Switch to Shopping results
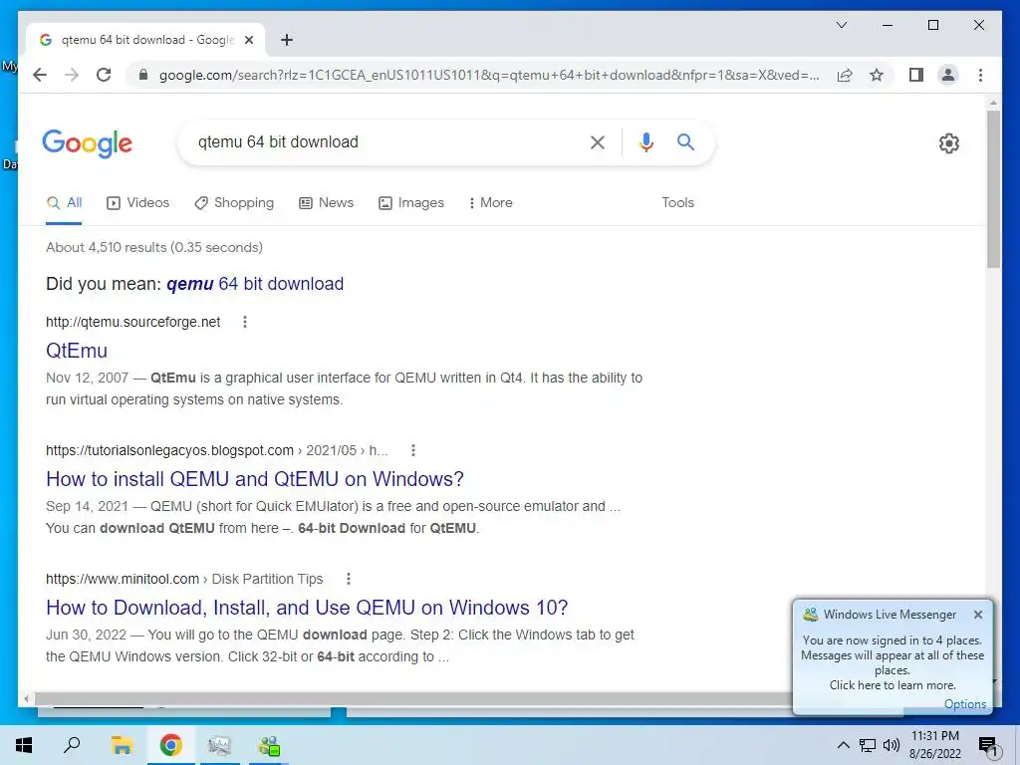The width and height of the screenshot is (1020, 765). (x=234, y=202)
